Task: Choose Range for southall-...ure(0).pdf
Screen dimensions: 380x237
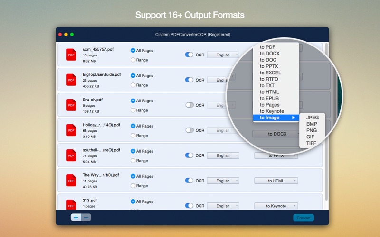Action: click(x=133, y=160)
